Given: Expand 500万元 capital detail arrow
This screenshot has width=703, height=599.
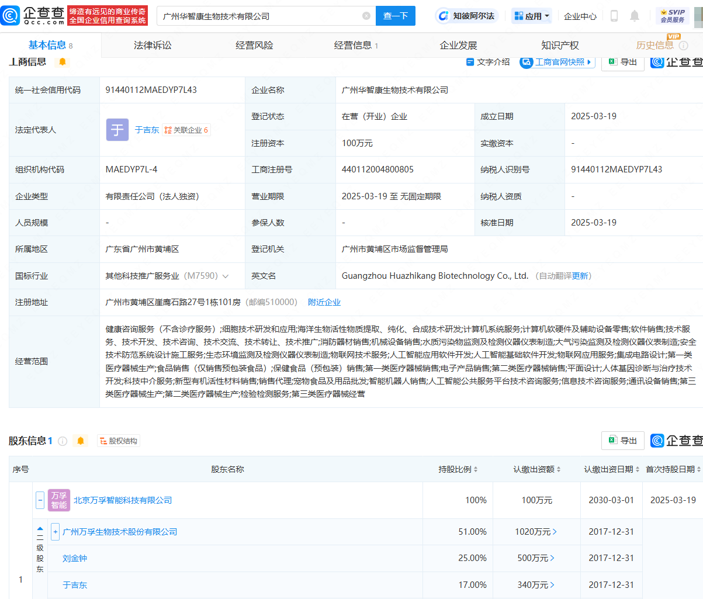Looking at the screenshot, I should tap(552, 558).
